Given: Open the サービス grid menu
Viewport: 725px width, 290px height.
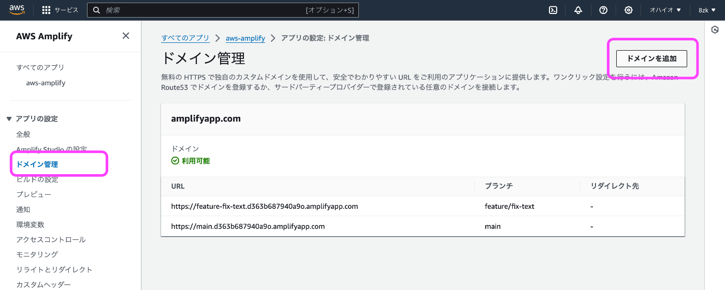Looking at the screenshot, I should 60,10.
